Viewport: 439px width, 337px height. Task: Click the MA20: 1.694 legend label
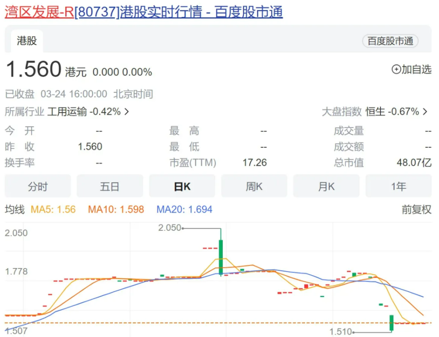click(x=184, y=209)
